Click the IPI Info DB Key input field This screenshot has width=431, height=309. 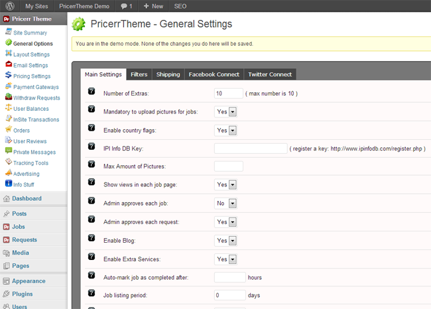[x=251, y=149]
